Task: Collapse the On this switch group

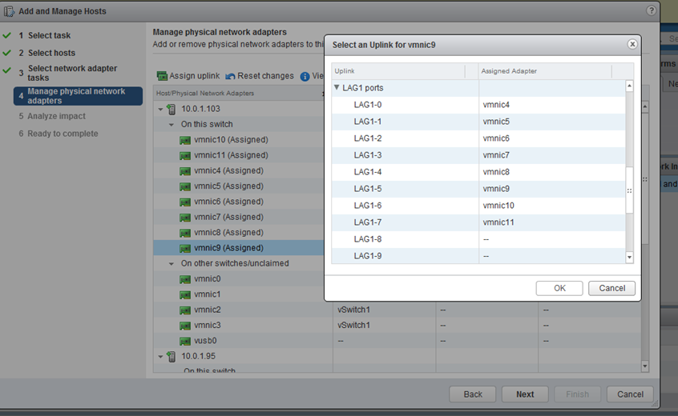Action: tap(172, 125)
